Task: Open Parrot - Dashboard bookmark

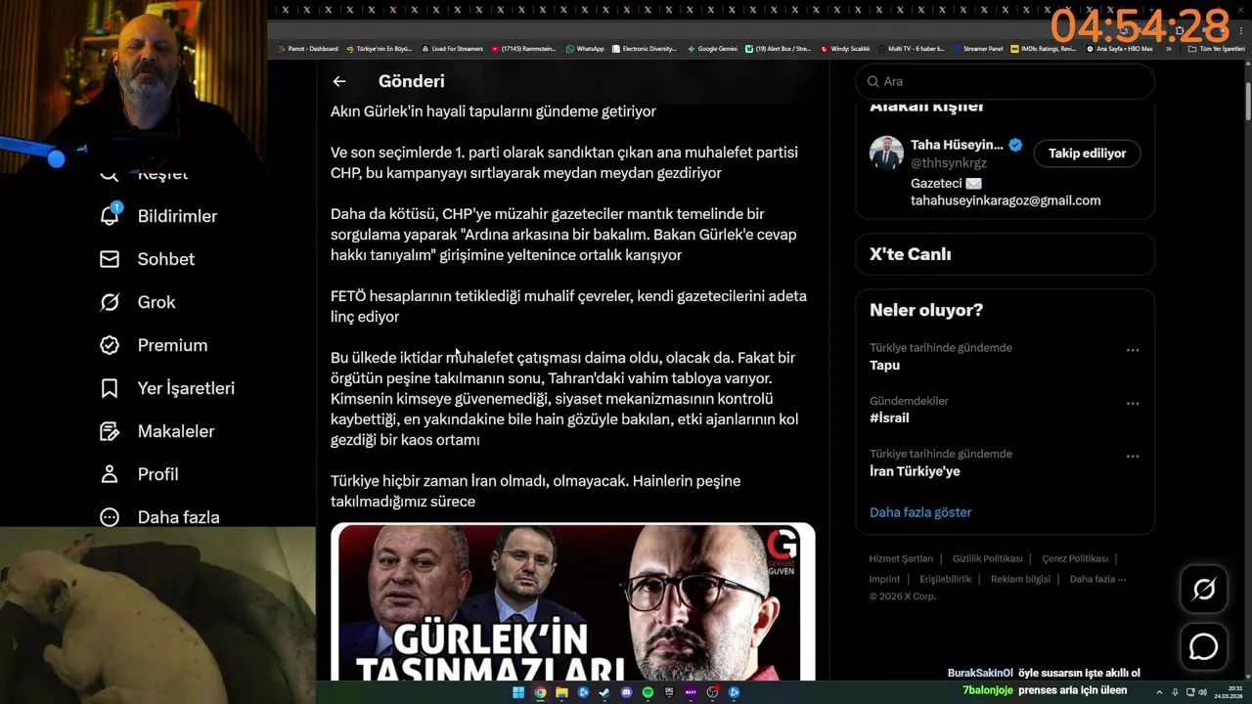Action: (x=308, y=48)
